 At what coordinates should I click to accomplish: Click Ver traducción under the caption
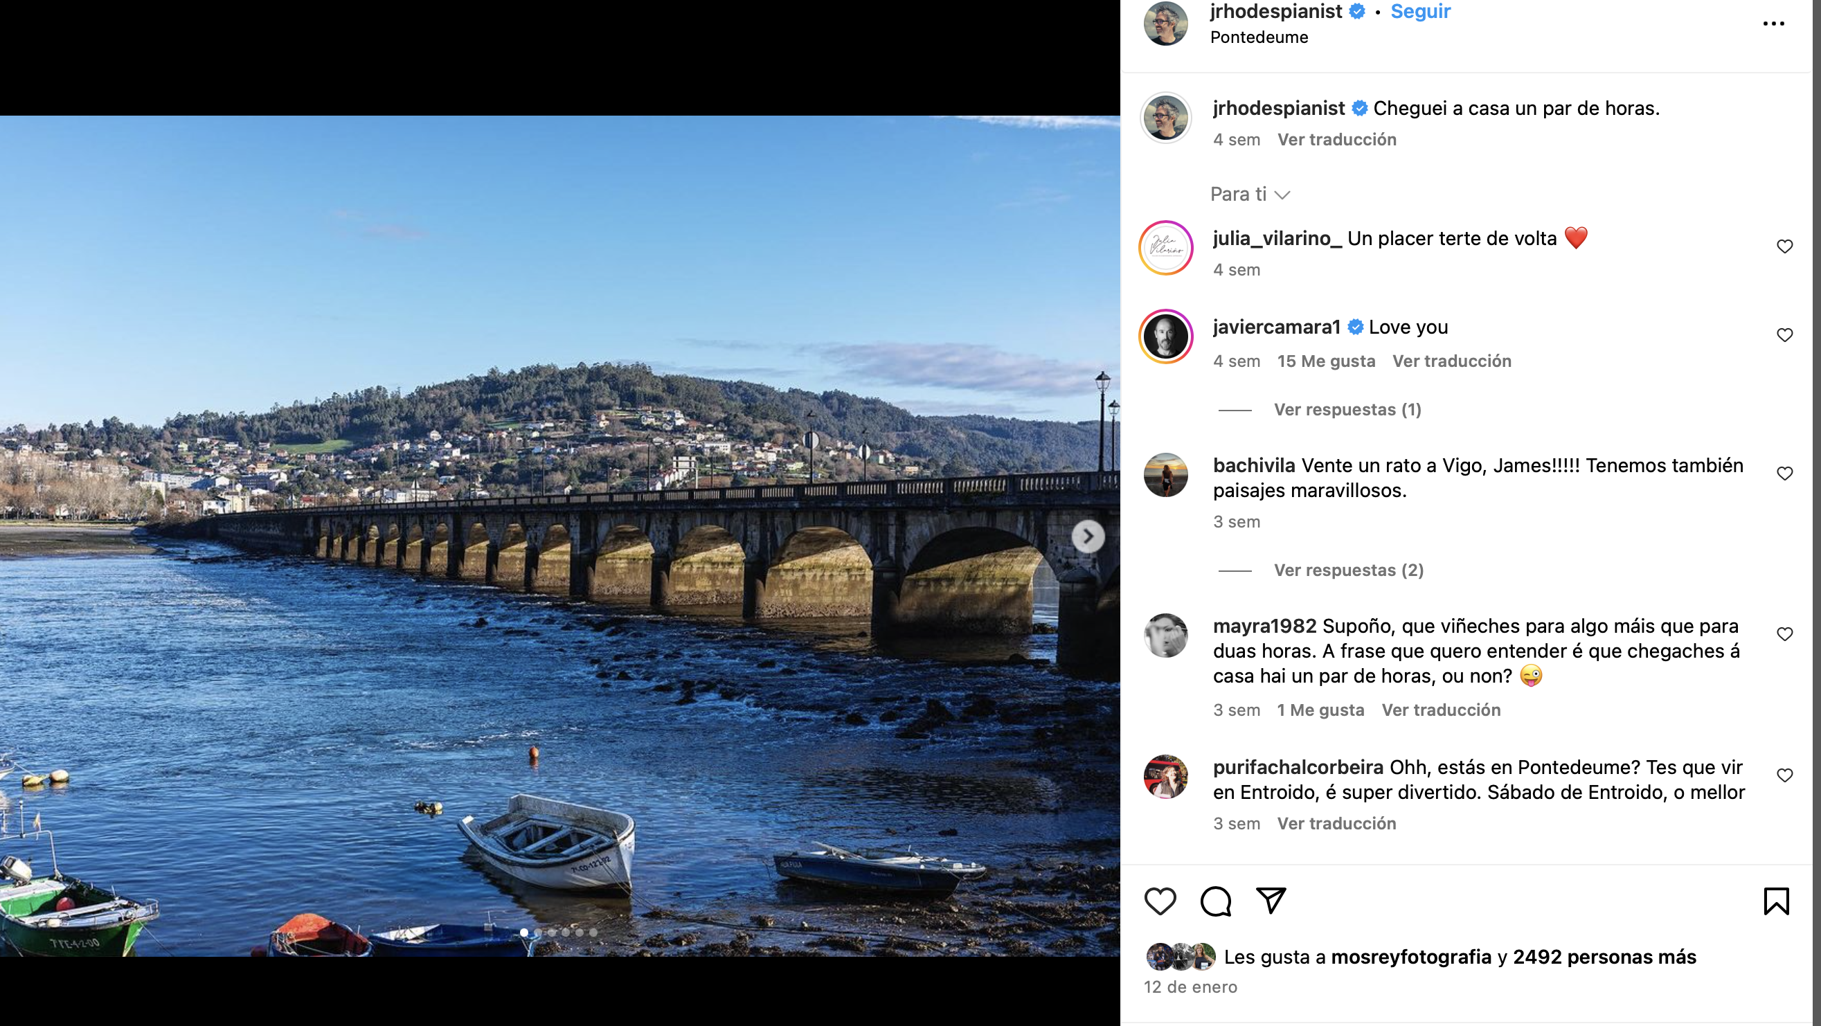click(x=1337, y=140)
